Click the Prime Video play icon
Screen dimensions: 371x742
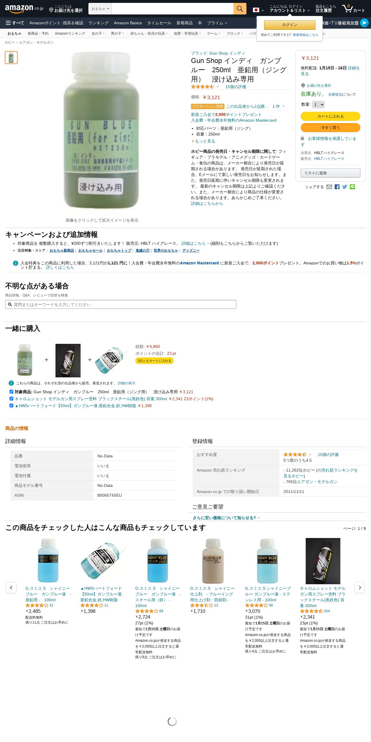[x=364, y=23]
